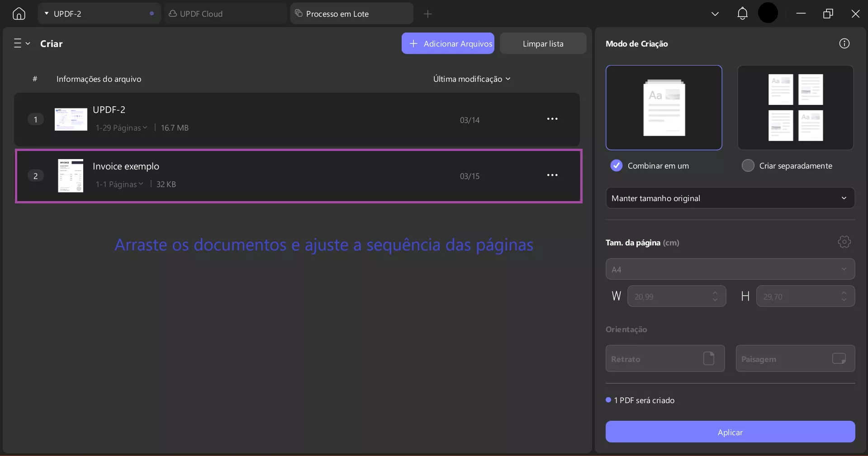Screen dimensions: 868x456
Task: Open the info tooltip for Modo de Criação
Action: (845, 43)
